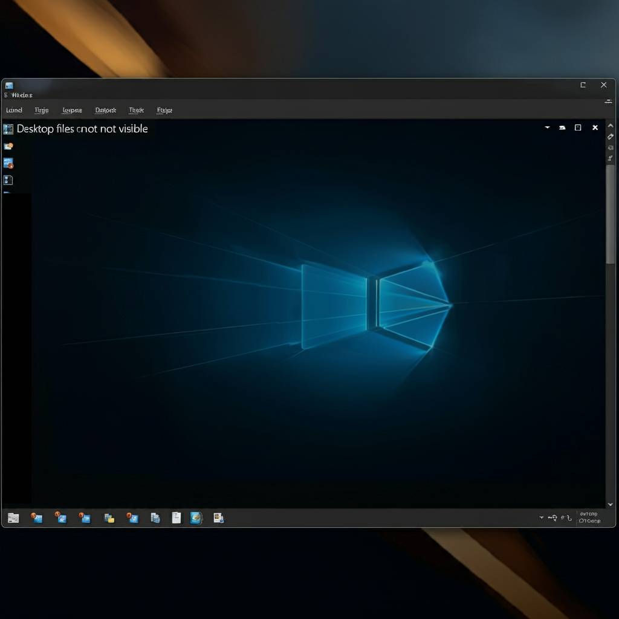
Task: Click the round globe icon in right strip
Action: (611, 147)
